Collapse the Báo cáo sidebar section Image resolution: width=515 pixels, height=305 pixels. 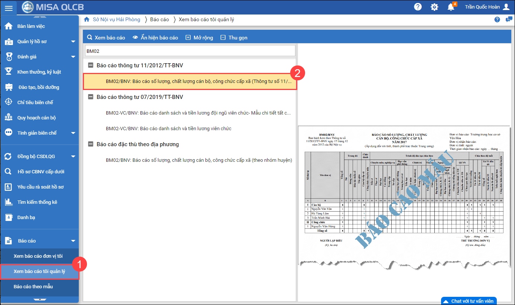pos(73,241)
